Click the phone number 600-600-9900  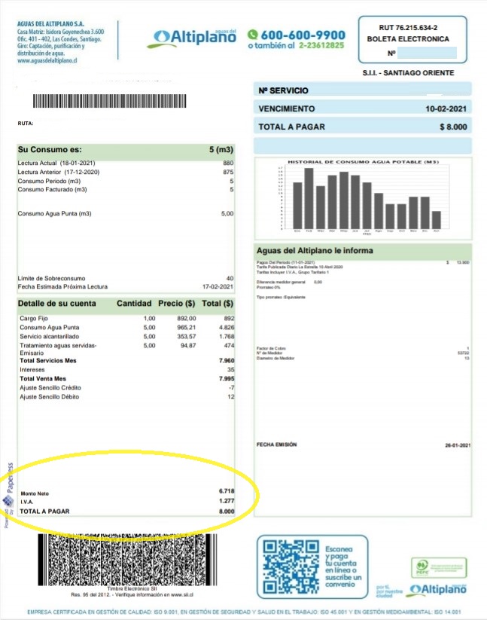tap(303, 35)
